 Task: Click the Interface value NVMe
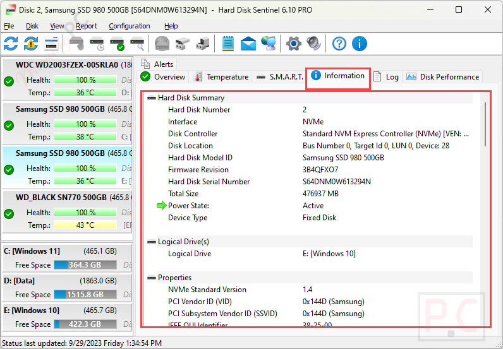coord(313,122)
